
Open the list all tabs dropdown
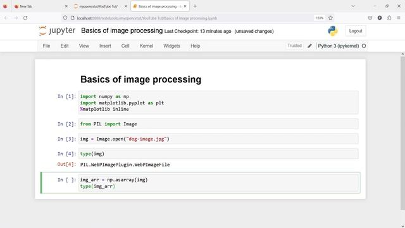[x=353, y=6]
